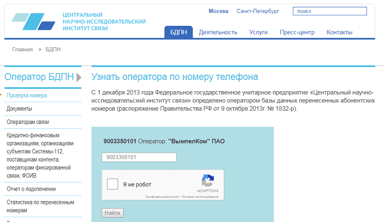Open Операторам связи in sidebar
Viewport: 384px width, 222px height.
pyautogui.click(x=28, y=122)
